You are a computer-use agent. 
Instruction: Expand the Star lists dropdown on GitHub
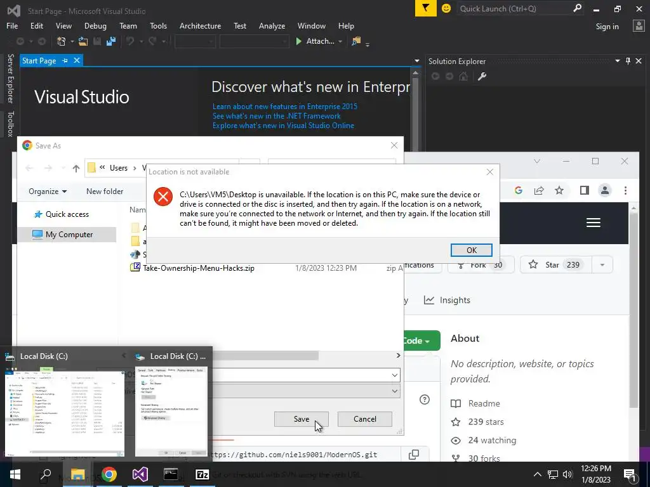point(602,264)
